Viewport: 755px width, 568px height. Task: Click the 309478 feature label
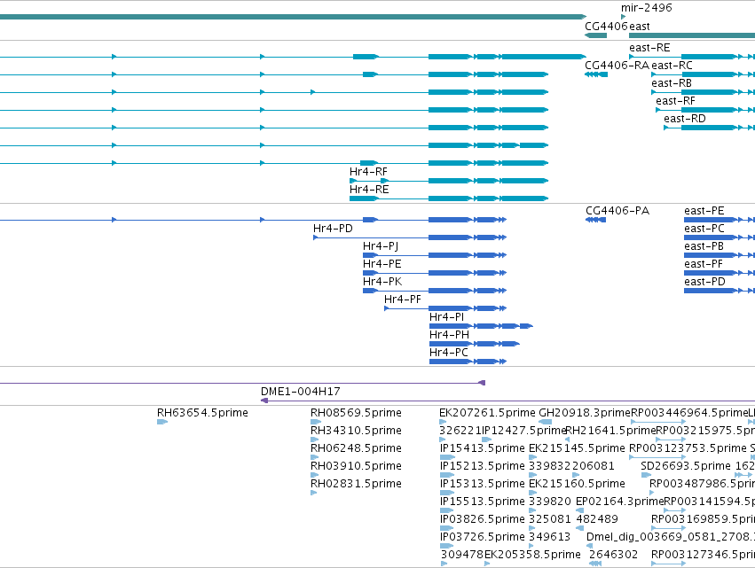pos(461,555)
